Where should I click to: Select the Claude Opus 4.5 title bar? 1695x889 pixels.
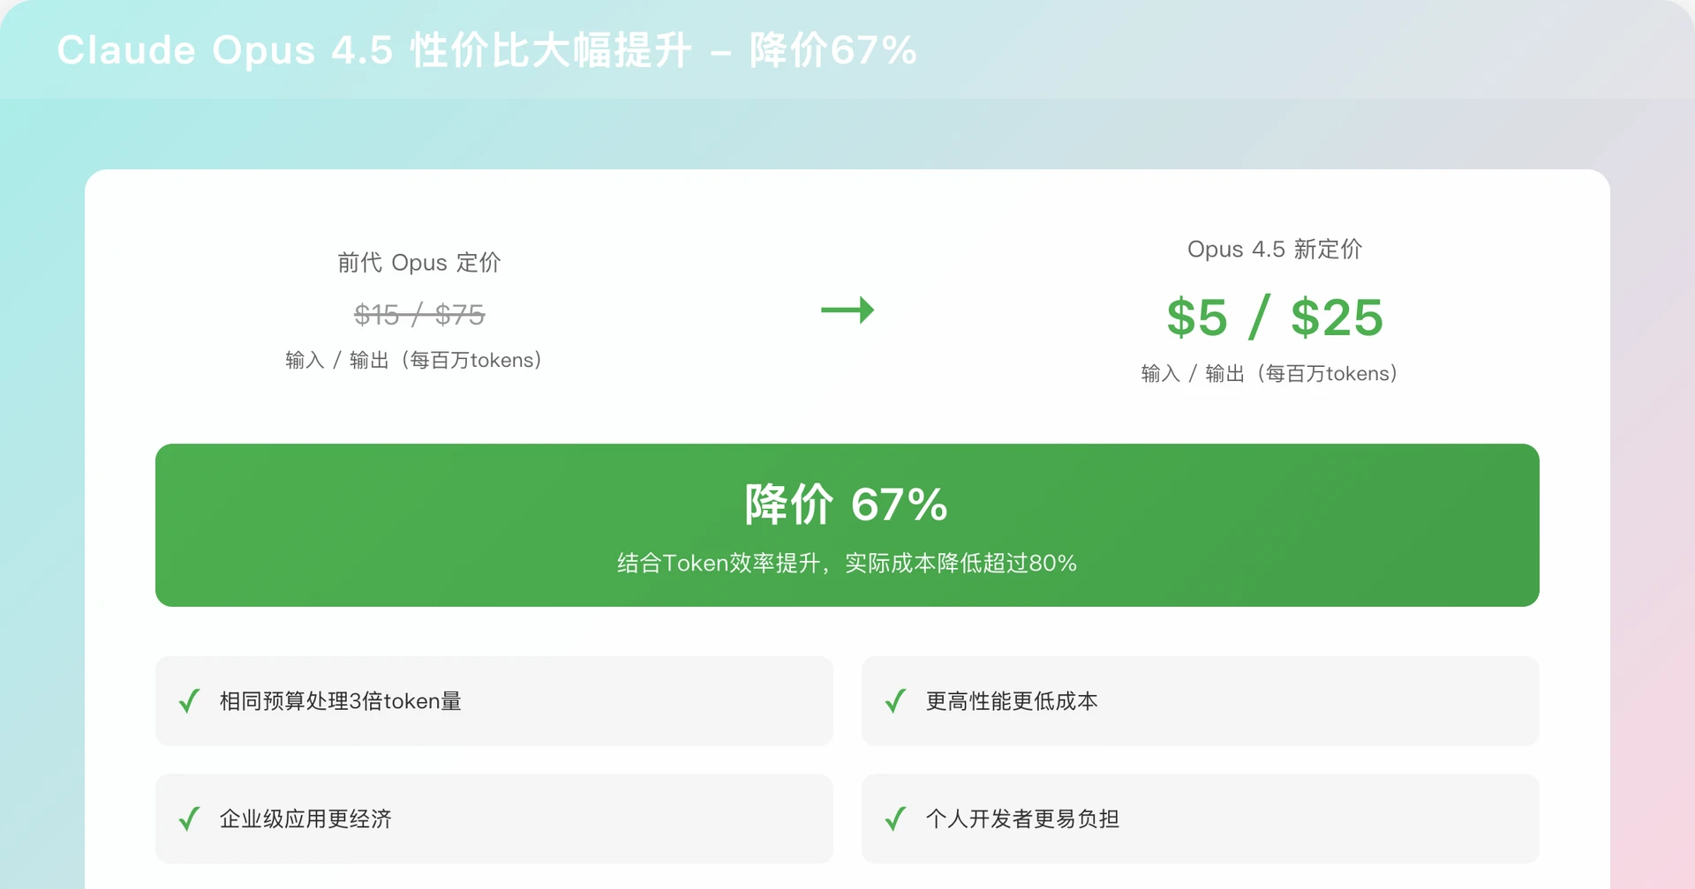pos(486,50)
